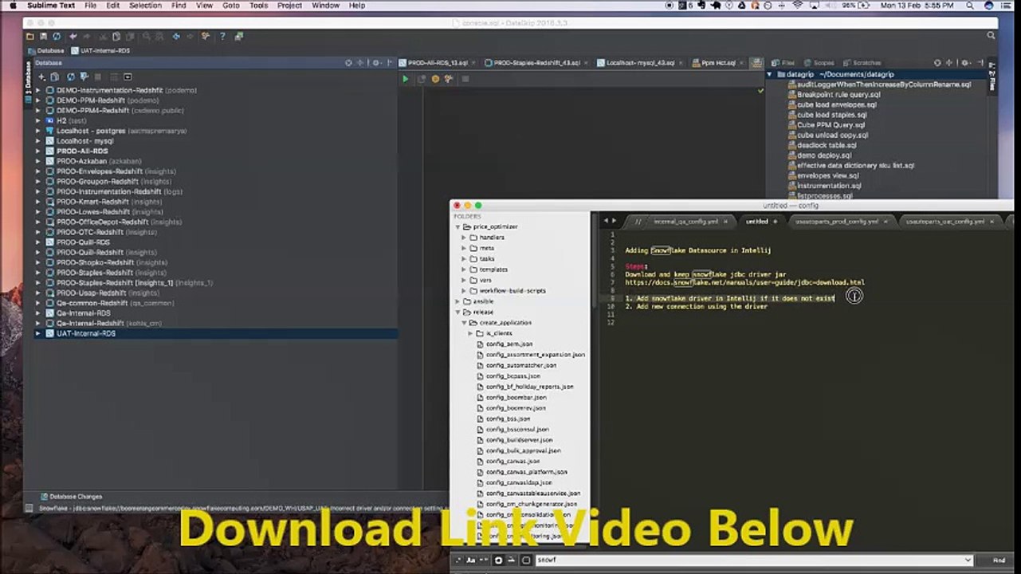Open config_bss.json in the Sublime sidebar
The image size is (1021, 574).
508,419
